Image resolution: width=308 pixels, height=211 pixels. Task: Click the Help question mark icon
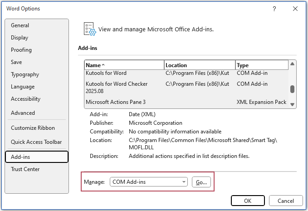274,9
